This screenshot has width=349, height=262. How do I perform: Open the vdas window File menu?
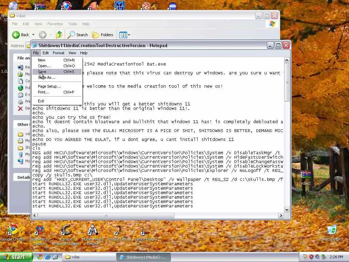15,24
